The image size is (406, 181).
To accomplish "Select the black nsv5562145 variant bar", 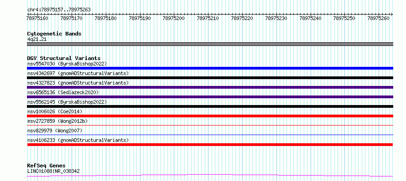I will 210,106.
